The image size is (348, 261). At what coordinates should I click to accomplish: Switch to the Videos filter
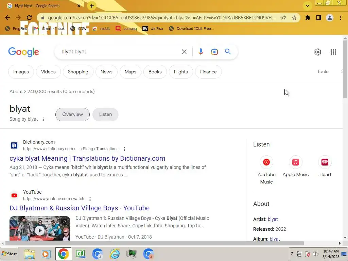tap(48, 72)
